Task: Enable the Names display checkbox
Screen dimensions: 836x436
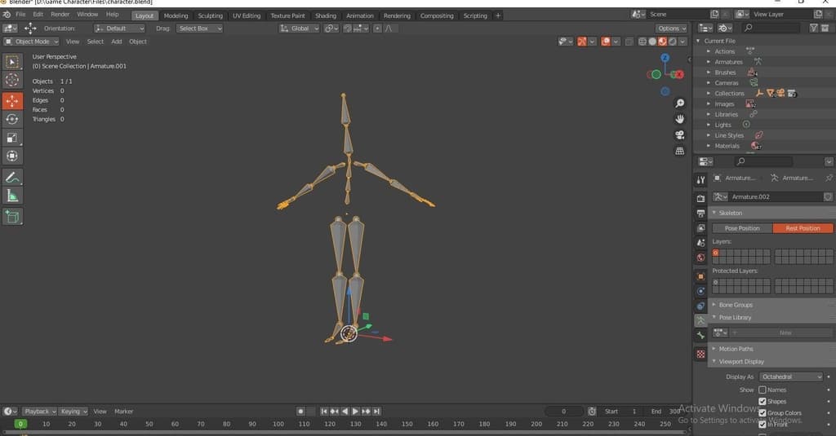Action: click(x=763, y=390)
